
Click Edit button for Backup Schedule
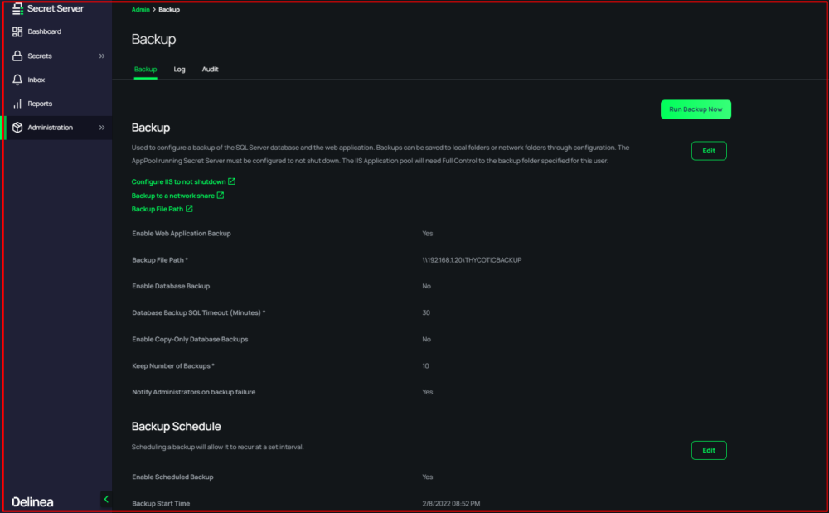(x=709, y=450)
